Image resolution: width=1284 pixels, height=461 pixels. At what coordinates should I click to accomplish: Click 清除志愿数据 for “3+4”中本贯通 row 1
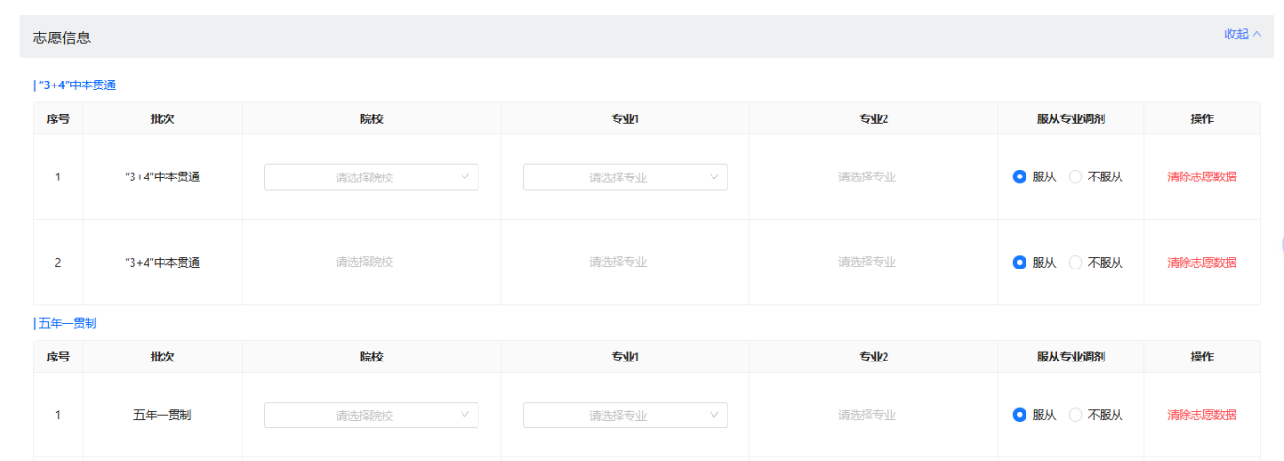tap(1201, 177)
